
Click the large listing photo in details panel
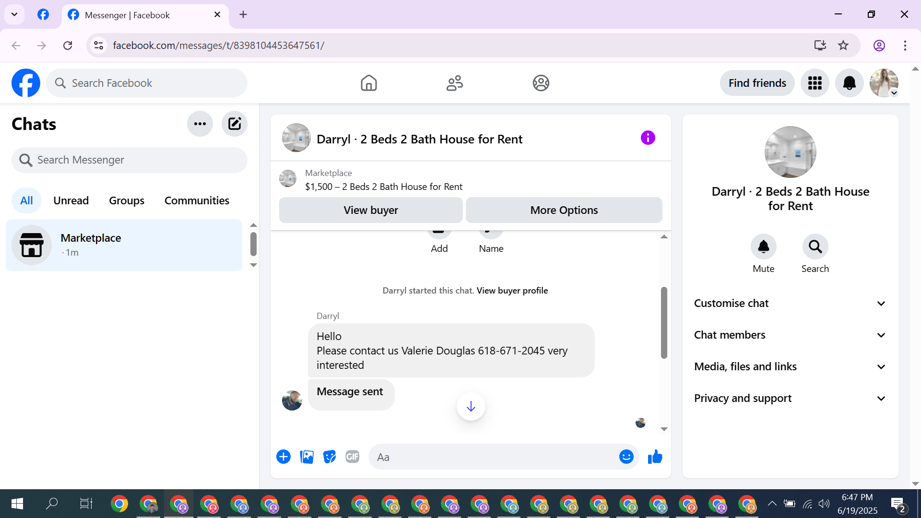click(791, 152)
